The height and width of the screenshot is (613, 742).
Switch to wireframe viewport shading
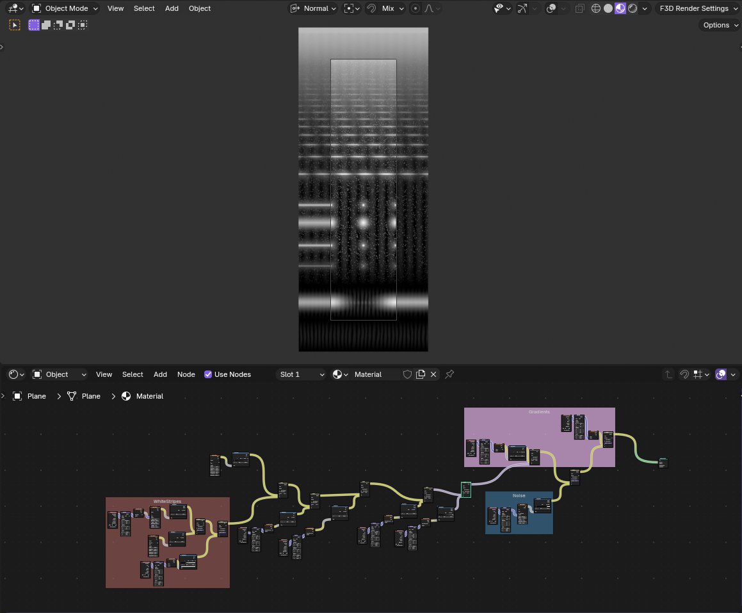[x=596, y=8]
